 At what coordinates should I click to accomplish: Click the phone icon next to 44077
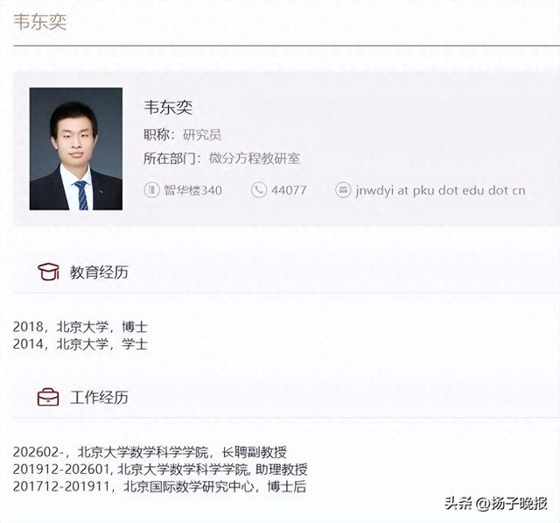[x=259, y=190]
